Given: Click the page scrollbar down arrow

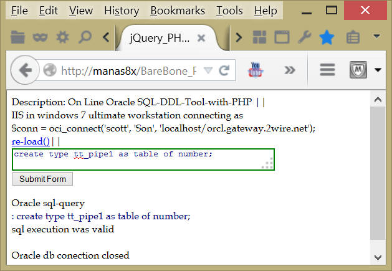Looking at the screenshot, I should [x=378, y=257].
